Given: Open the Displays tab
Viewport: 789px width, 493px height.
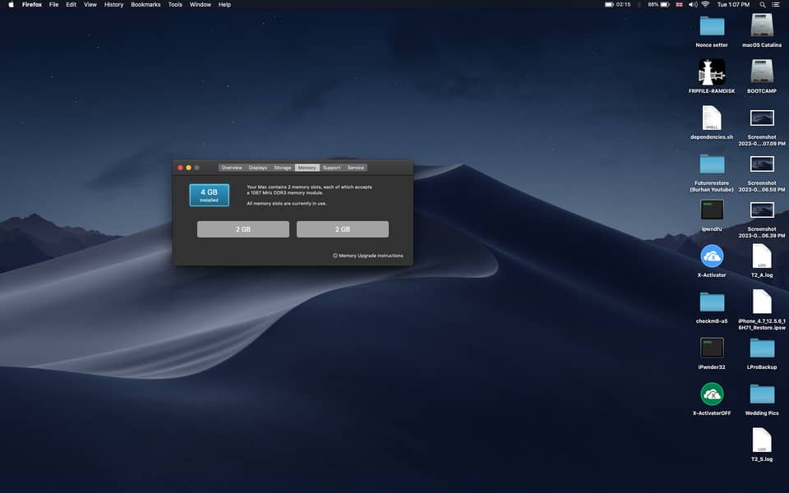Looking at the screenshot, I should point(258,168).
